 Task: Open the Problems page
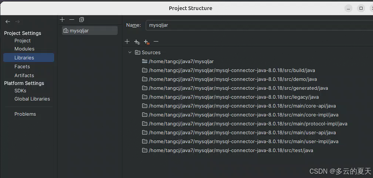[25, 114]
